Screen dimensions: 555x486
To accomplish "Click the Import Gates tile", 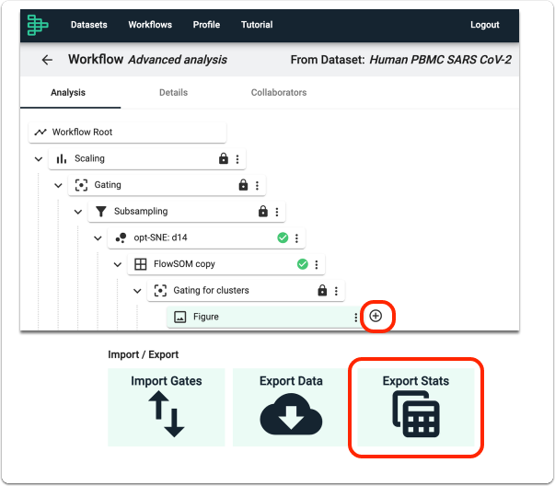I will [x=167, y=407].
